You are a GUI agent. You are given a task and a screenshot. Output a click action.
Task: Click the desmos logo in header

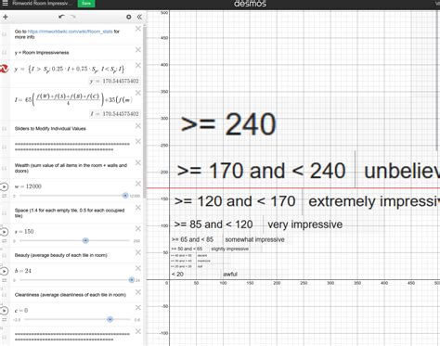tap(250, 4)
